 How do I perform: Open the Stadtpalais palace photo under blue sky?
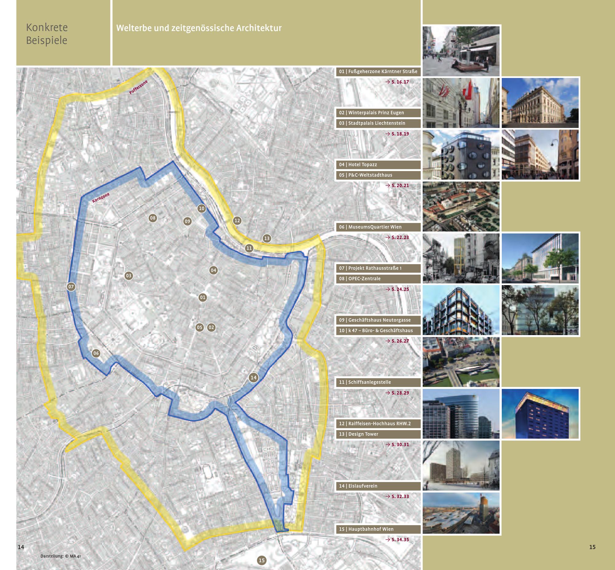540,103
